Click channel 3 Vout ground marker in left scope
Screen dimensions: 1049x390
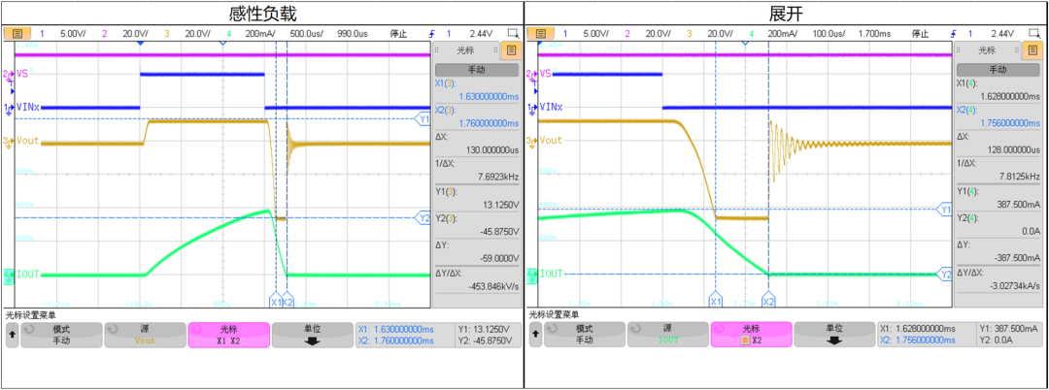8,143
